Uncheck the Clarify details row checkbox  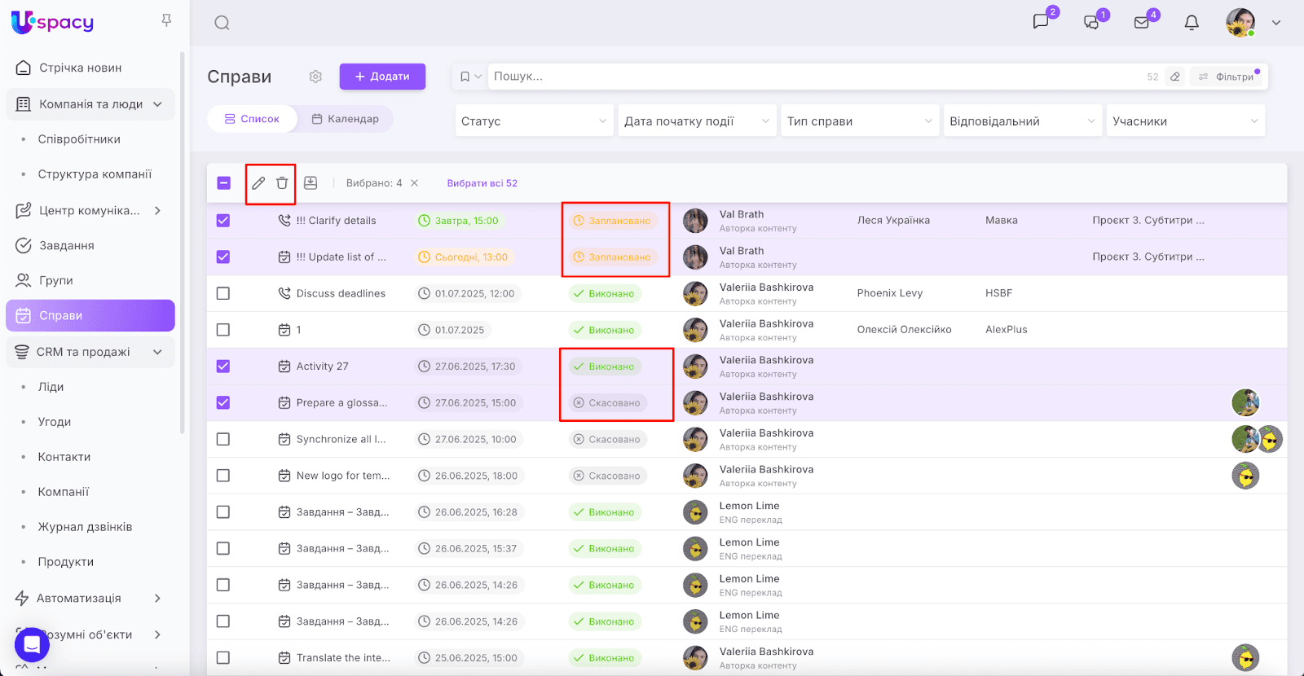click(223, 221)
